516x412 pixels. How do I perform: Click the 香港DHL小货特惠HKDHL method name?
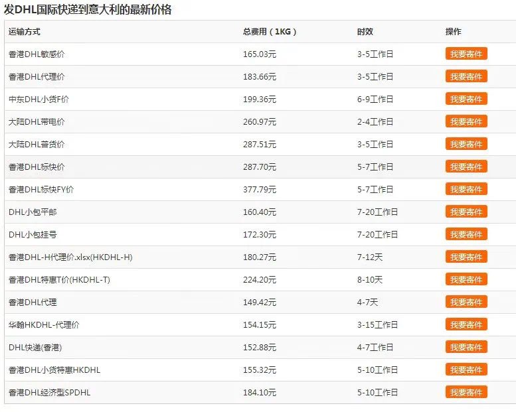coord(54,370)
